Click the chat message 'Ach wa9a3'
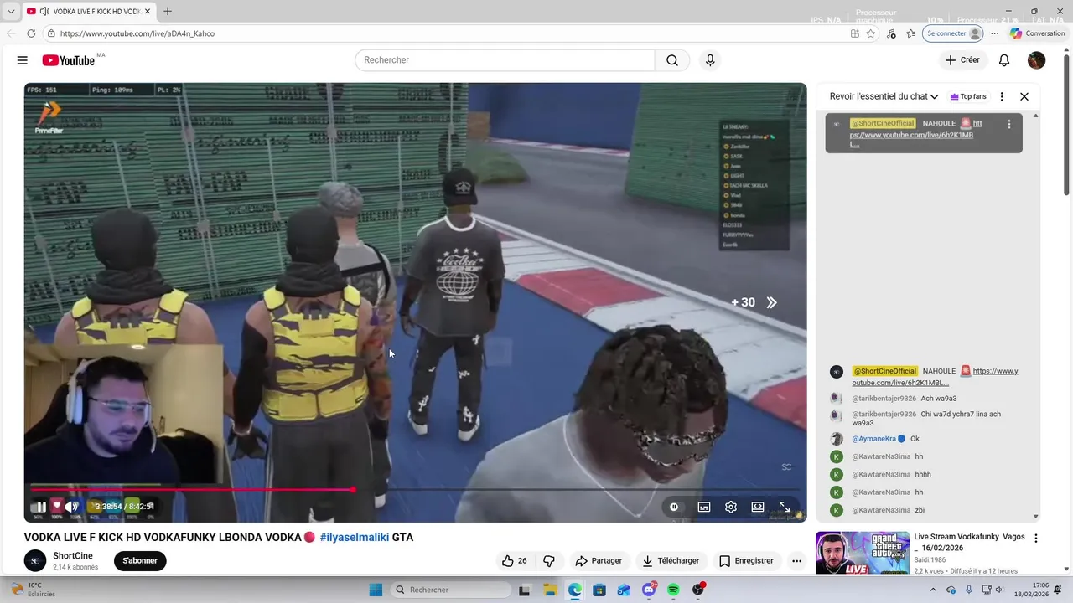Screen dimensions: 1073x603 click(938, 399)
